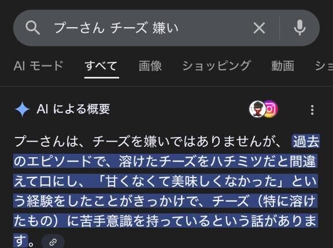Click the blue AI sparkle icon

23,109
